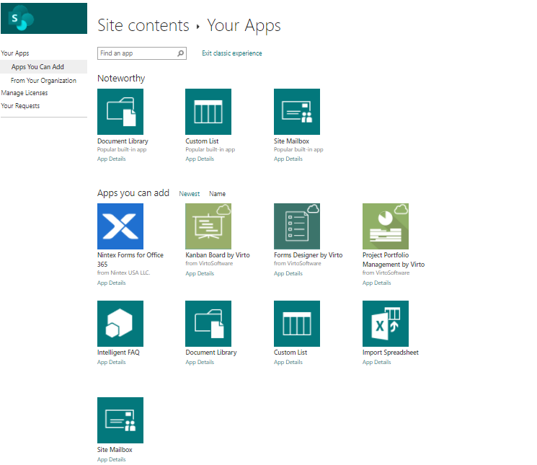Click Exit classic experience link
Image resolution: width=537 pixels, height=465 pixels.
coord(232,53)
